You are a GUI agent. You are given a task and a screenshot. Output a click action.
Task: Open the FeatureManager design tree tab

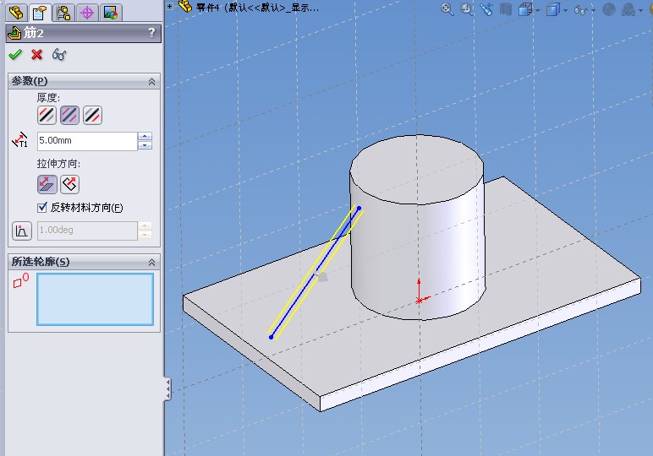[15, 13]
